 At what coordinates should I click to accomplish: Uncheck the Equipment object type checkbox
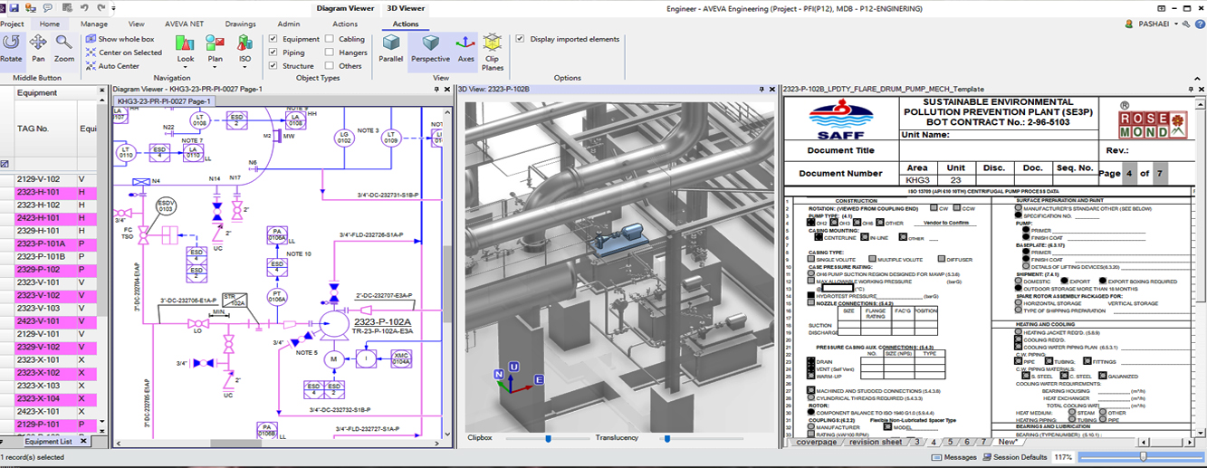[273, 39]
